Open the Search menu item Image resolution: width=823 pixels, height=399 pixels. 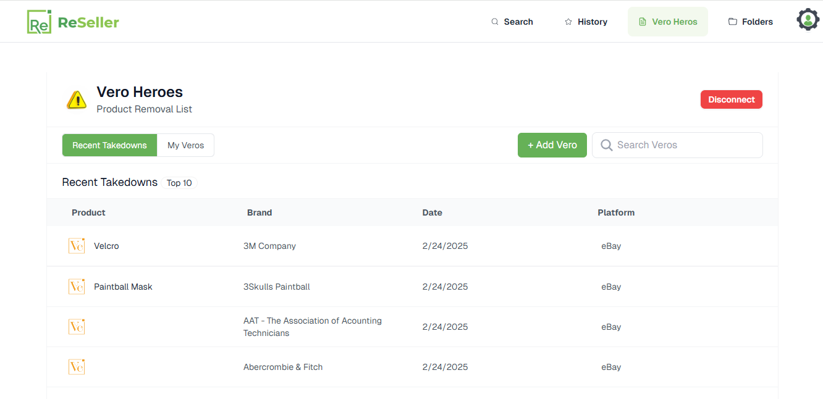[512, 22]
